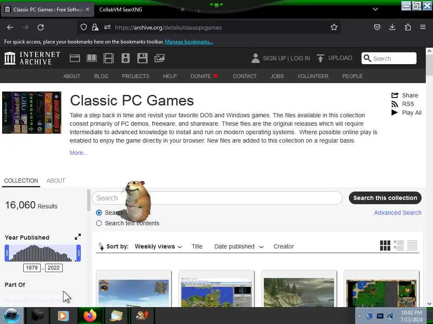Click the top Internet Archive search box
Image resolution: width=433 pixels, height=324 pixels.
(389, 58)
